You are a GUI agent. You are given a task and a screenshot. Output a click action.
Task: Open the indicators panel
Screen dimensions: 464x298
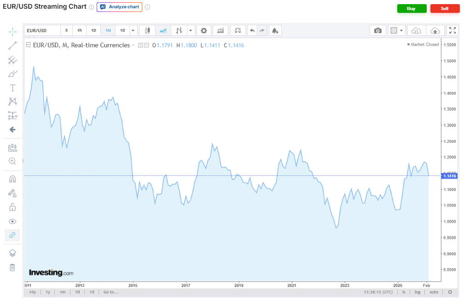point(220,30)
